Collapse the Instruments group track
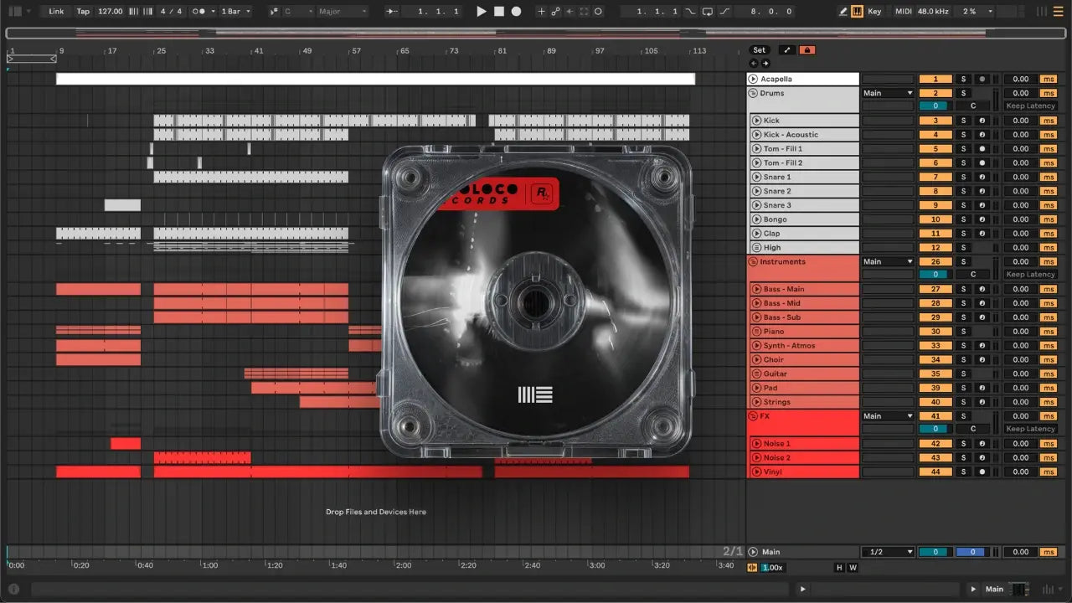 click(752, 262)
